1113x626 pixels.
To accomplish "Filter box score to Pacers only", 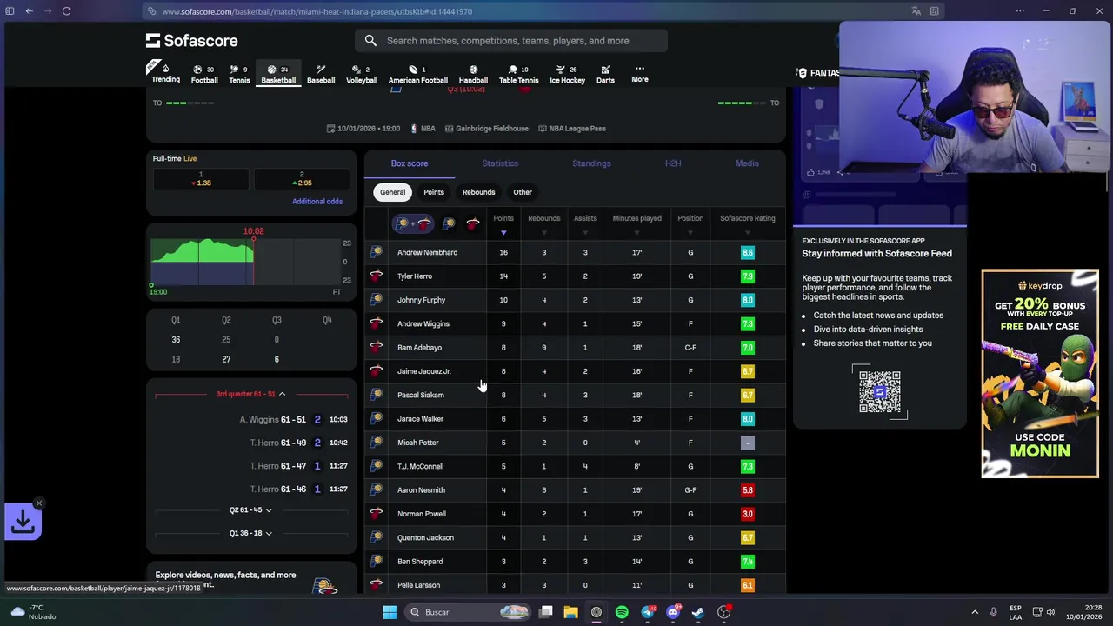I will pos(449,224).
